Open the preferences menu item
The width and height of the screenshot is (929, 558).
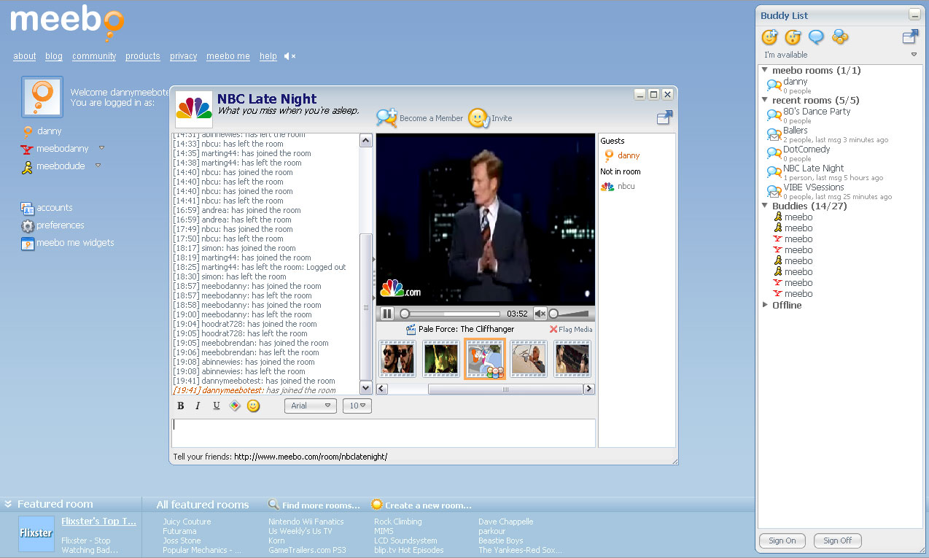pos(60,225)
